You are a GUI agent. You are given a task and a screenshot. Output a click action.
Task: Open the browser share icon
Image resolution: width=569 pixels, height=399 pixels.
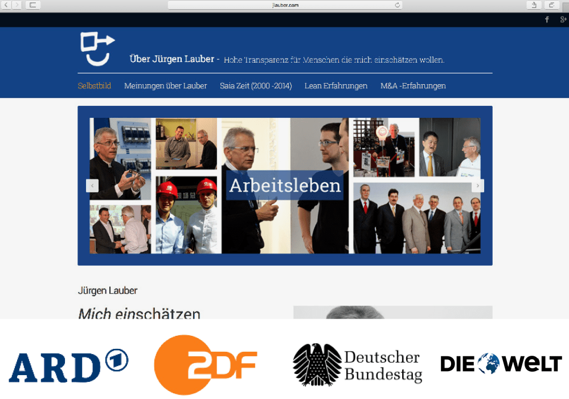click(x=534, y=5)
